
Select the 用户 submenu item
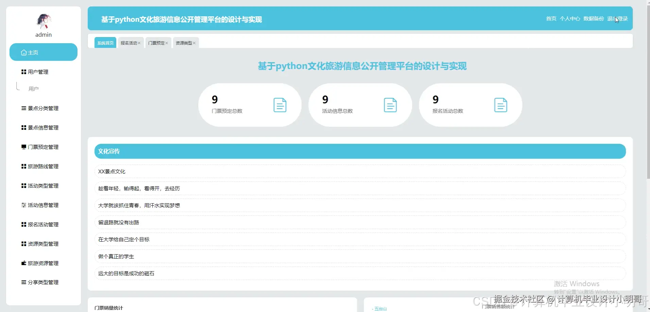tap(33, 89)
